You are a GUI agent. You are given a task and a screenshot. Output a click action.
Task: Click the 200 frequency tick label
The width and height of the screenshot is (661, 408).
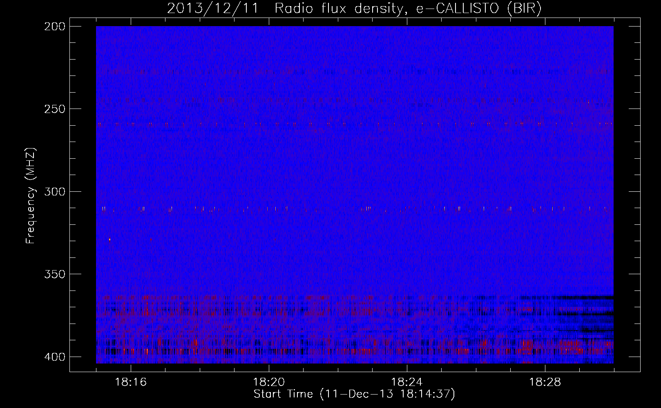(x=54, y=27)
